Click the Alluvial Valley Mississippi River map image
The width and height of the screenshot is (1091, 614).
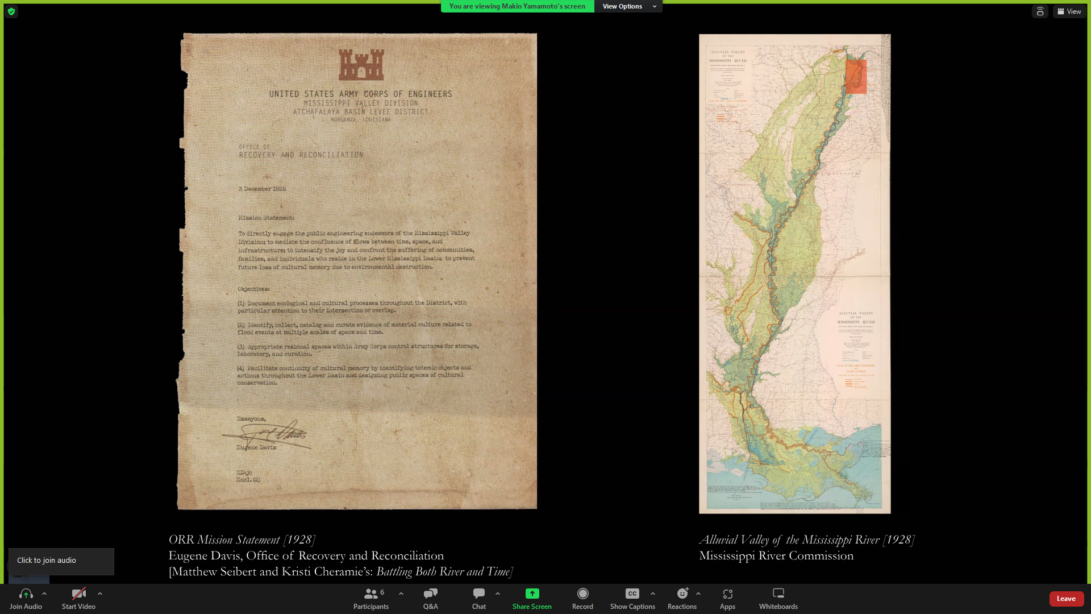(794, 273)
